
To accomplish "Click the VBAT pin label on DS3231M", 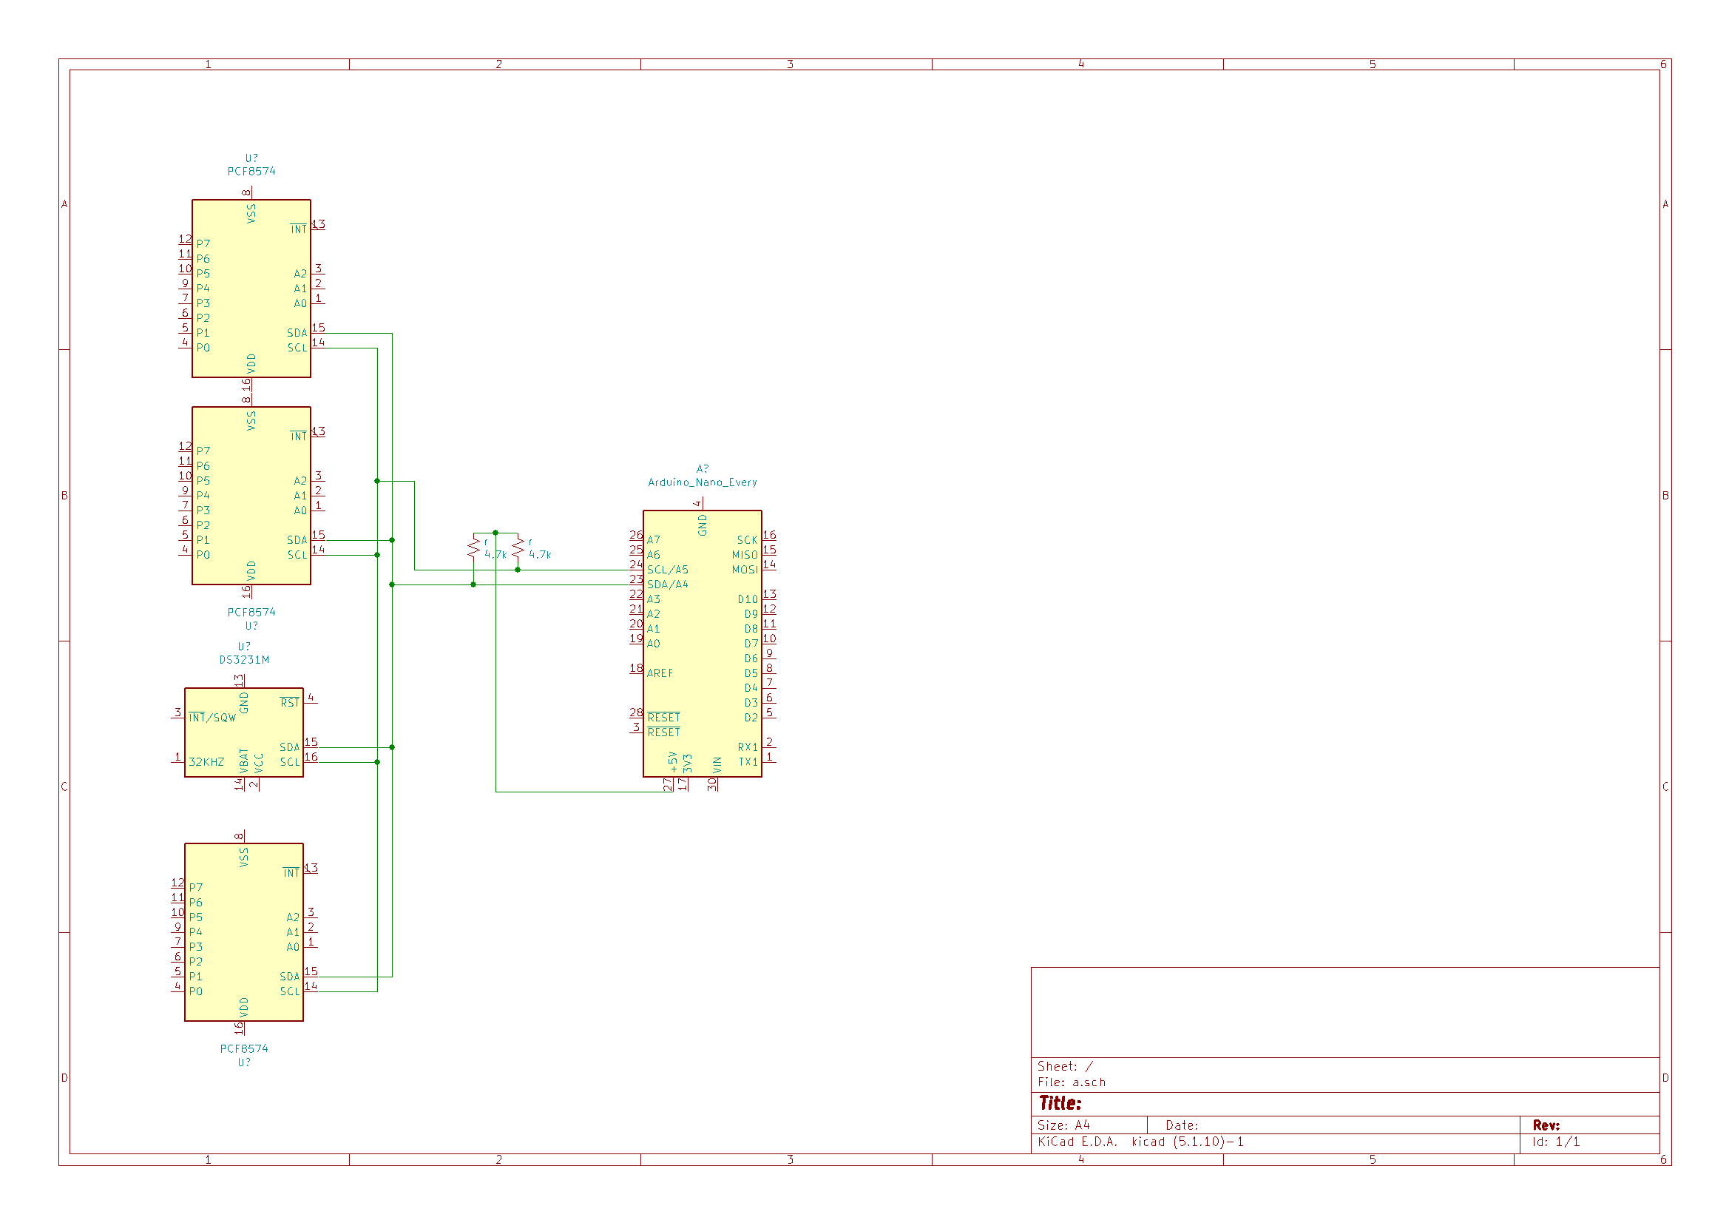I will coord(244,761).
